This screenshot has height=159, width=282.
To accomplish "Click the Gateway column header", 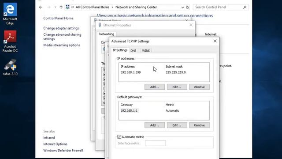I will point(126,105).
